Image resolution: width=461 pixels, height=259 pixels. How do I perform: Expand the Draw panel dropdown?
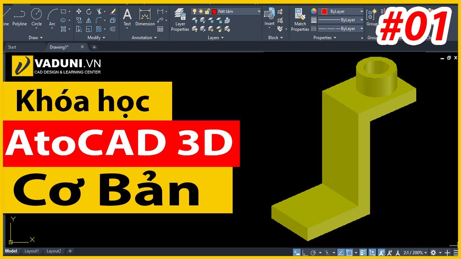point(36,37)
